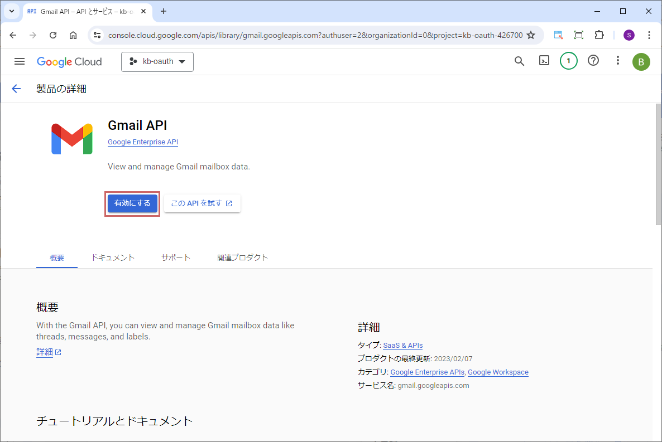The height and width of the screenshot is (442, 662).
Task: Open browser extensions puzzle icon
Action: click(x=599, y=35)
